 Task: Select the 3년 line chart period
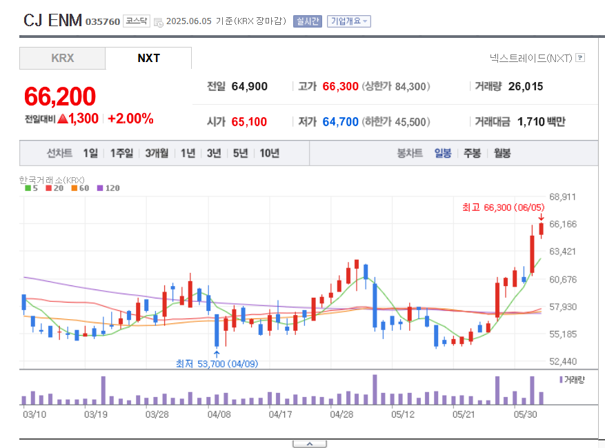(x=214, y=154)
